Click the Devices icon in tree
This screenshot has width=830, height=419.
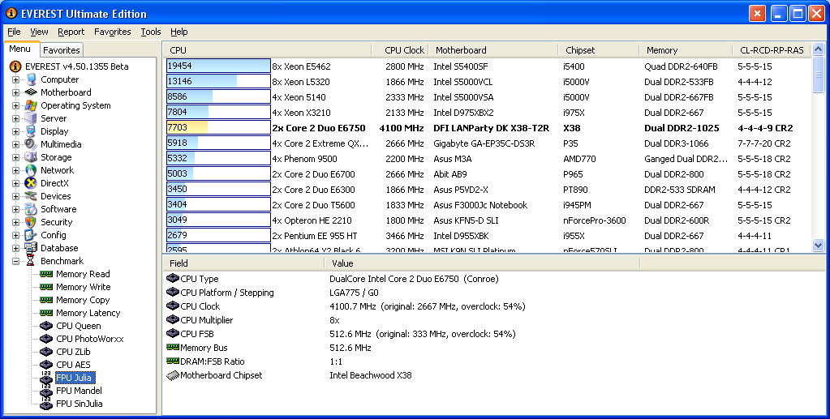31,196
